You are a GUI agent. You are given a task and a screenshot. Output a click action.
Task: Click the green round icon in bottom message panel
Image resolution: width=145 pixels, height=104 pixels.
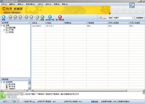tap(3, 96)
